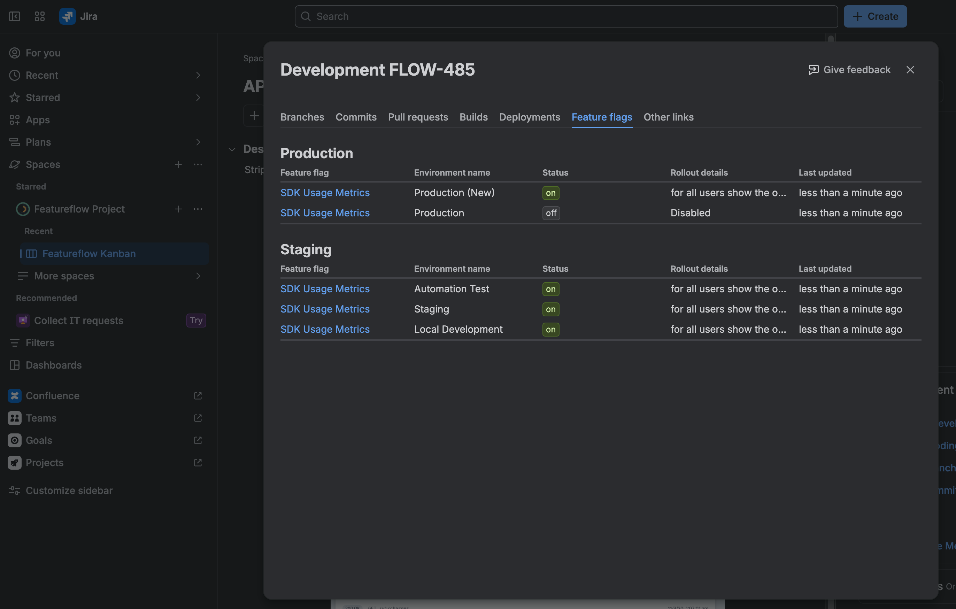Click the Dashboards icon in sidebar
The height and width of the screenshot is (609, 956).
[15, 365]
